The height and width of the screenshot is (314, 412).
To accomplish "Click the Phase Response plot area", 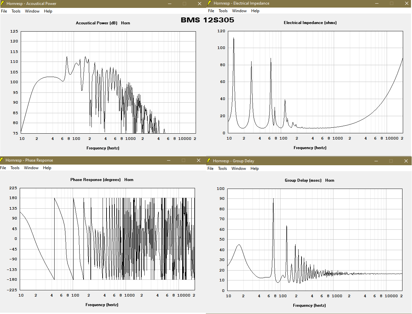I will (107, 239).
